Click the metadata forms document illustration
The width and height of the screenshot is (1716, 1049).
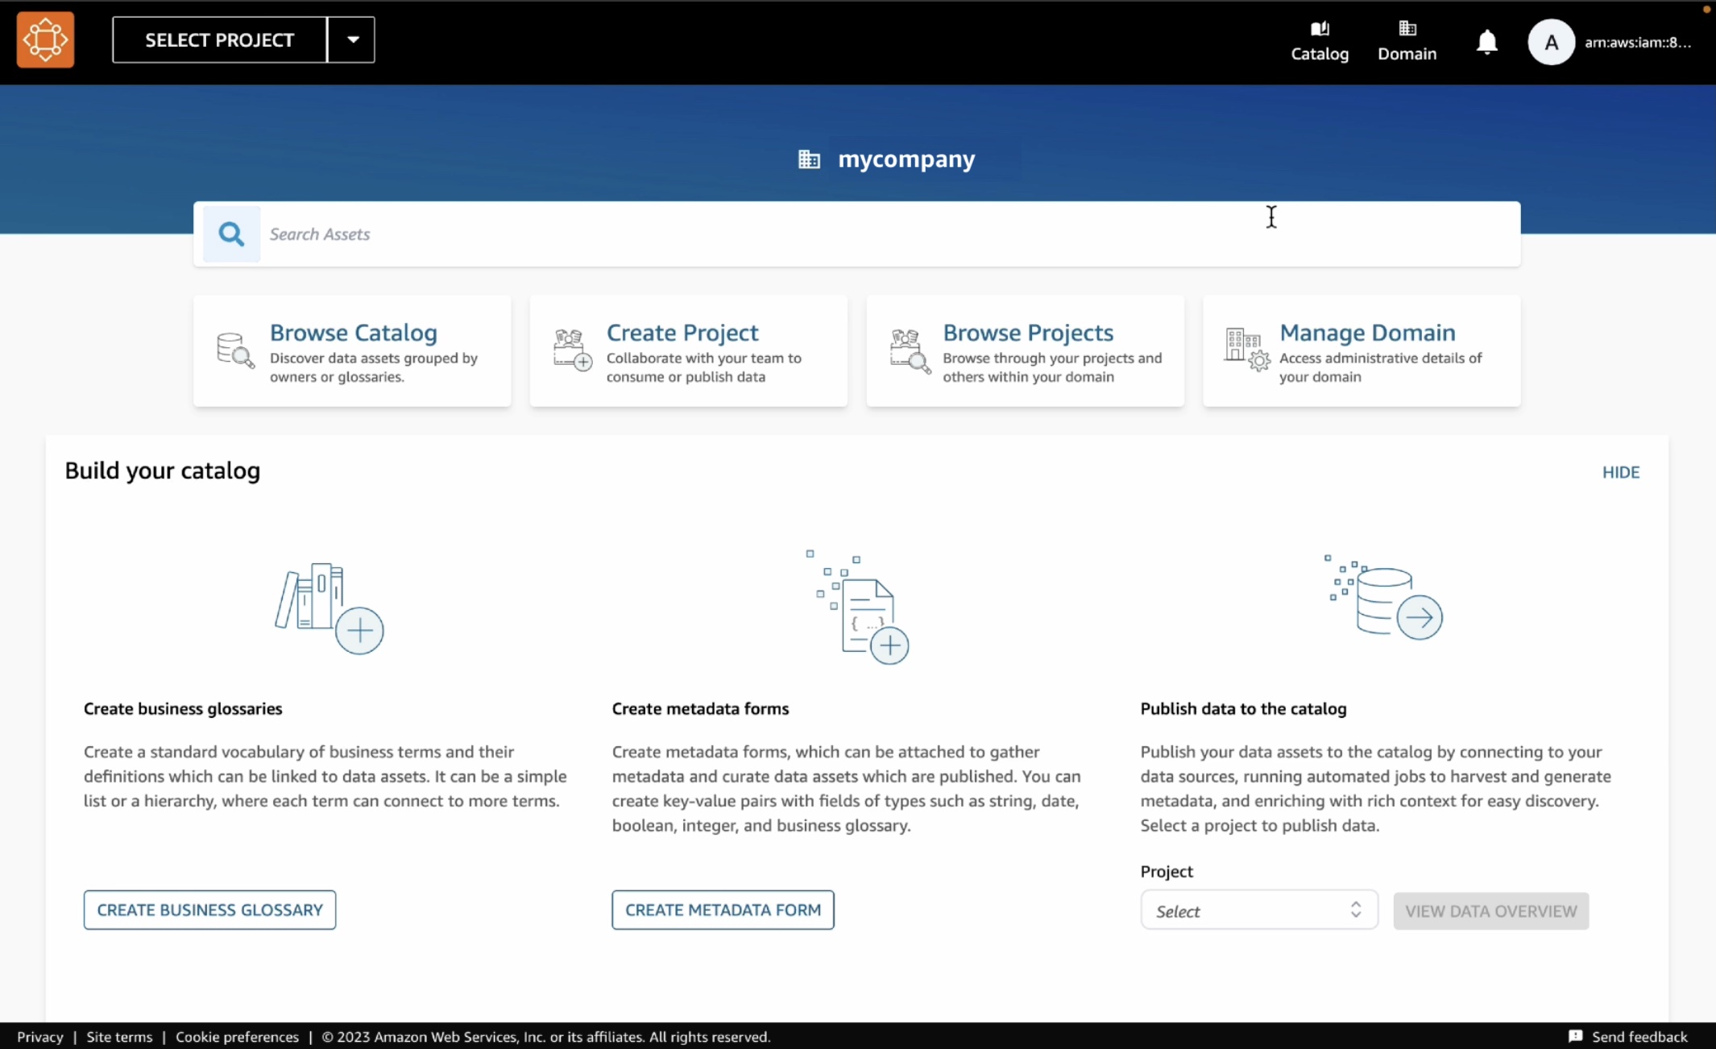click(x=857, y=607)
